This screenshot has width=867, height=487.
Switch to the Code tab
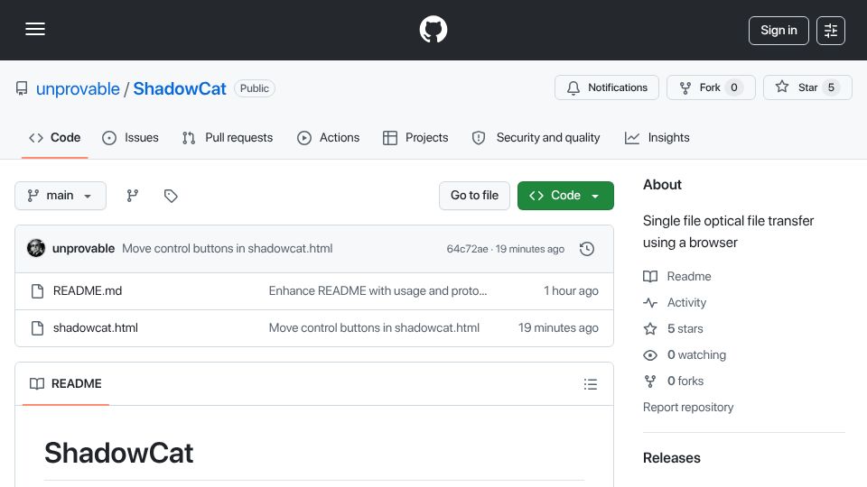[x=55, y=137]
